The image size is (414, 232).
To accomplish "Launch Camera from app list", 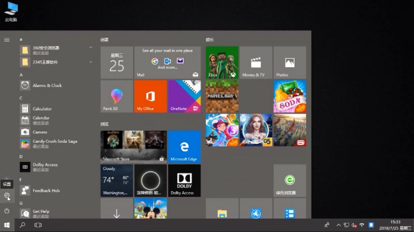I will point(56,132).
